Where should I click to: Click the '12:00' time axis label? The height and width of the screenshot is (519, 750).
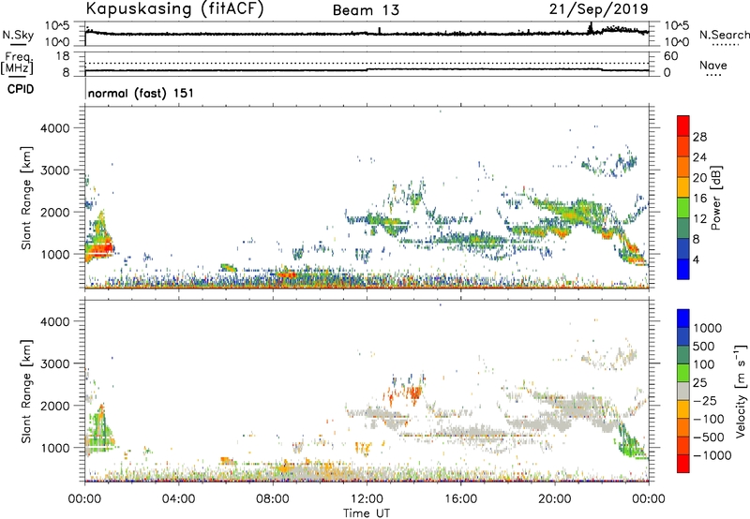tap(367, 499)
